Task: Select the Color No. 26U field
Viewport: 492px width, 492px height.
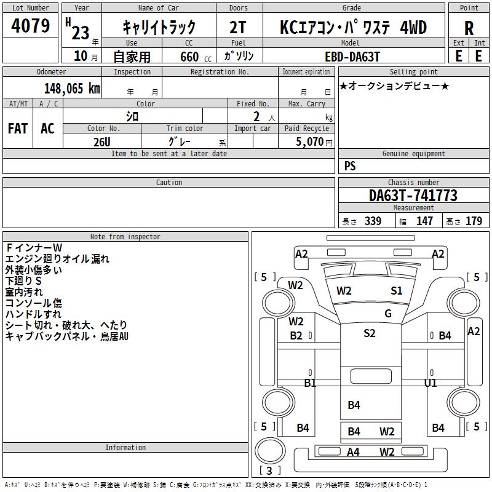Action: tap(102, 141)
